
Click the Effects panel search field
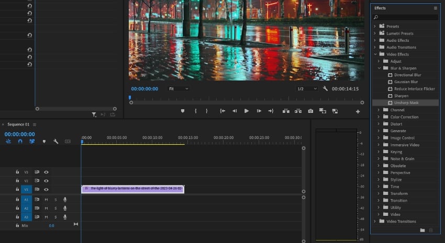coord(407,17)
